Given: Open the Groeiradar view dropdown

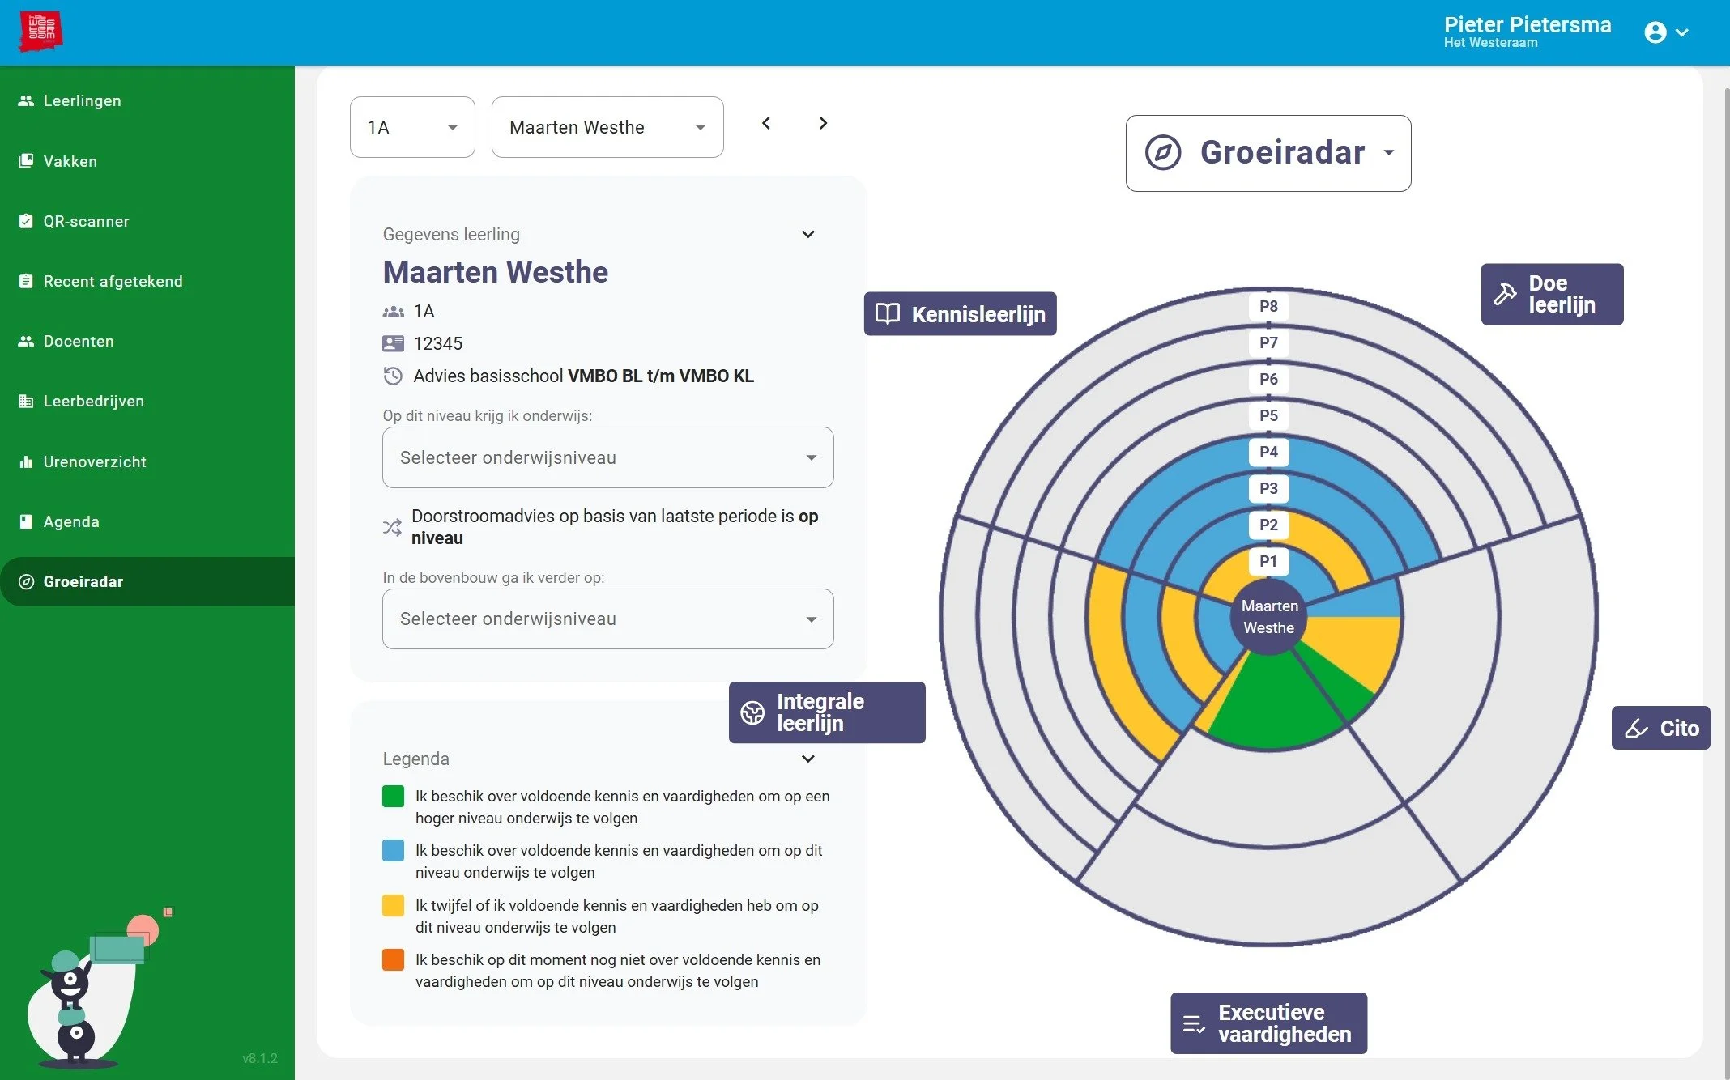Looking at the screenshot, I should (x=1268, y=153).
